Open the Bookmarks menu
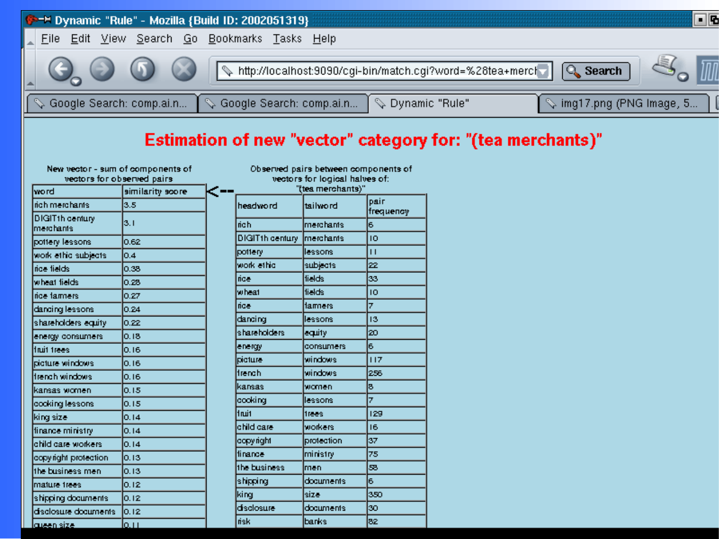Image resolution: width=719 pixels, height=539 pixels. tap(235, 39)
